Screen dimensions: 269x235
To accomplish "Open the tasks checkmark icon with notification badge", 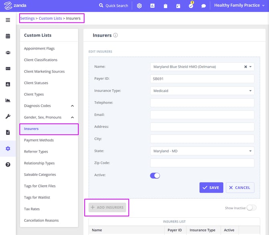I will pos(191,6).
